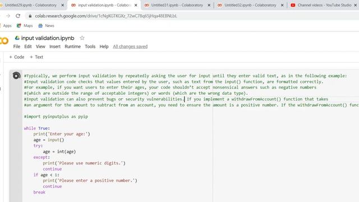Click the '#Input validation code checks' comment line
The image size is (359, 202).
(173, 82)
